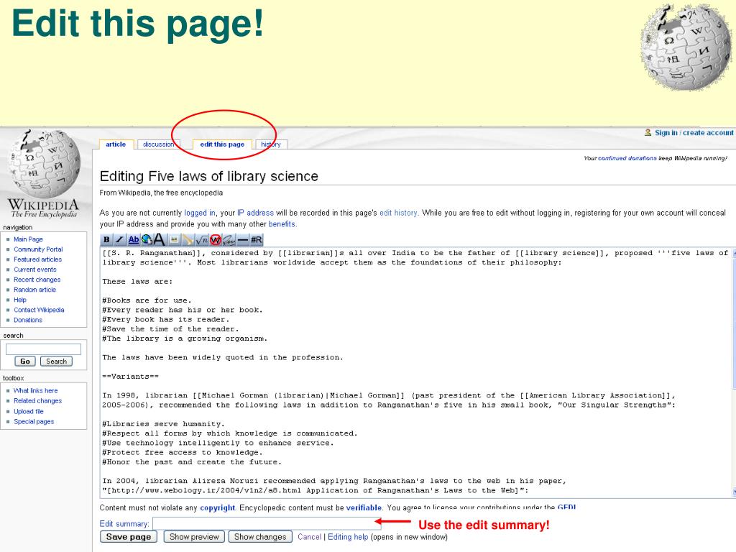Insert redirect #R icon
Image resolution: width=736 pixels, height=552 pixels.
click(257, 240)
